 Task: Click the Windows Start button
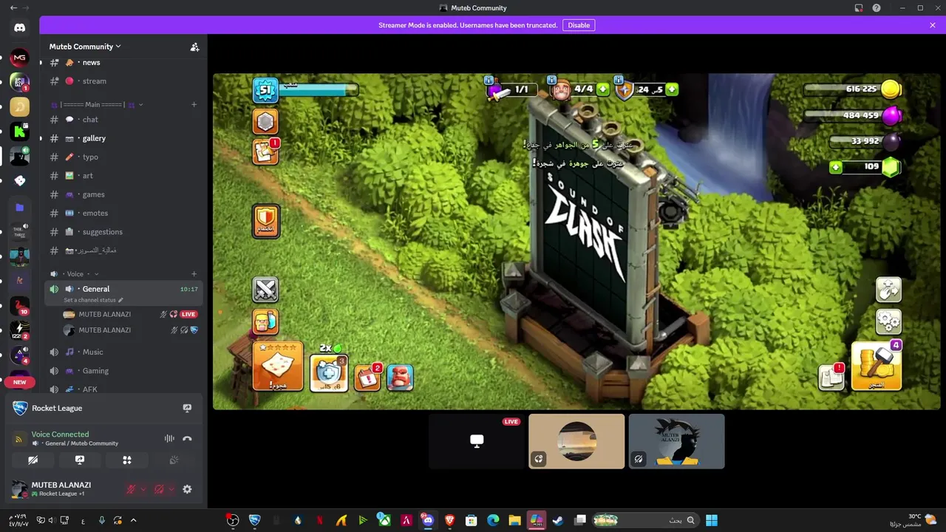tap(712, 520)
